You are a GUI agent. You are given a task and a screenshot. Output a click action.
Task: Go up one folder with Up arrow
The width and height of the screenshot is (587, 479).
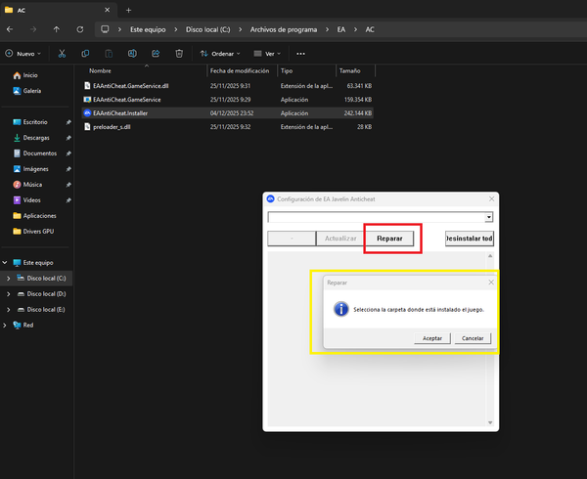(56, 29)
